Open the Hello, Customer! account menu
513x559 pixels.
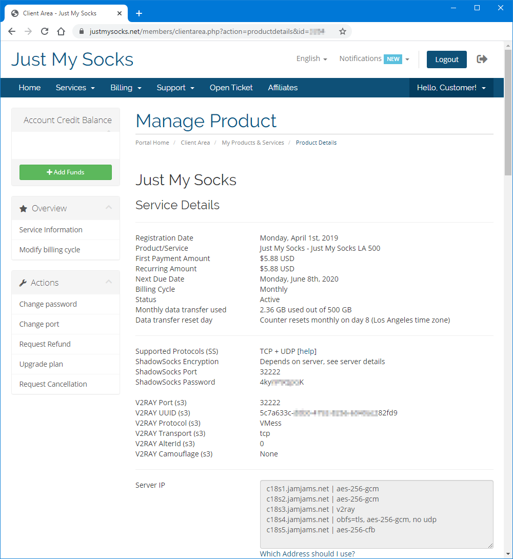pyautogui.click(x=451, y=88)
